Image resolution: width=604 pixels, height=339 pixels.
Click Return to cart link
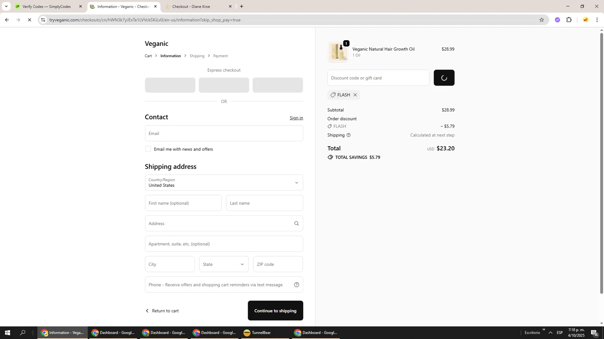pos(162,311)
